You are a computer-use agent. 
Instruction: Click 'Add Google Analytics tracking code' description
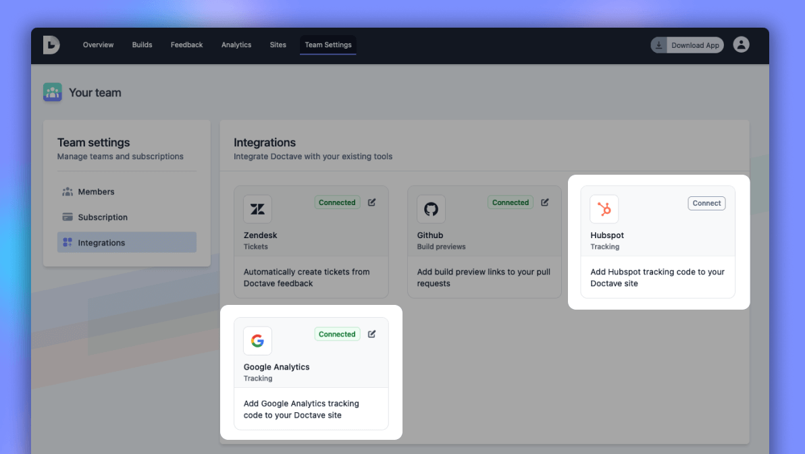[x=301, y=409]
